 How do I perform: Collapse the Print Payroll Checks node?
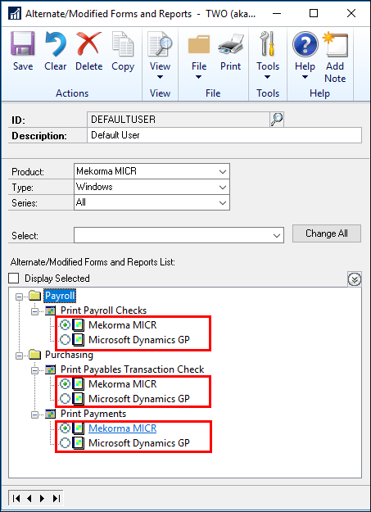[x=34, y=311]
